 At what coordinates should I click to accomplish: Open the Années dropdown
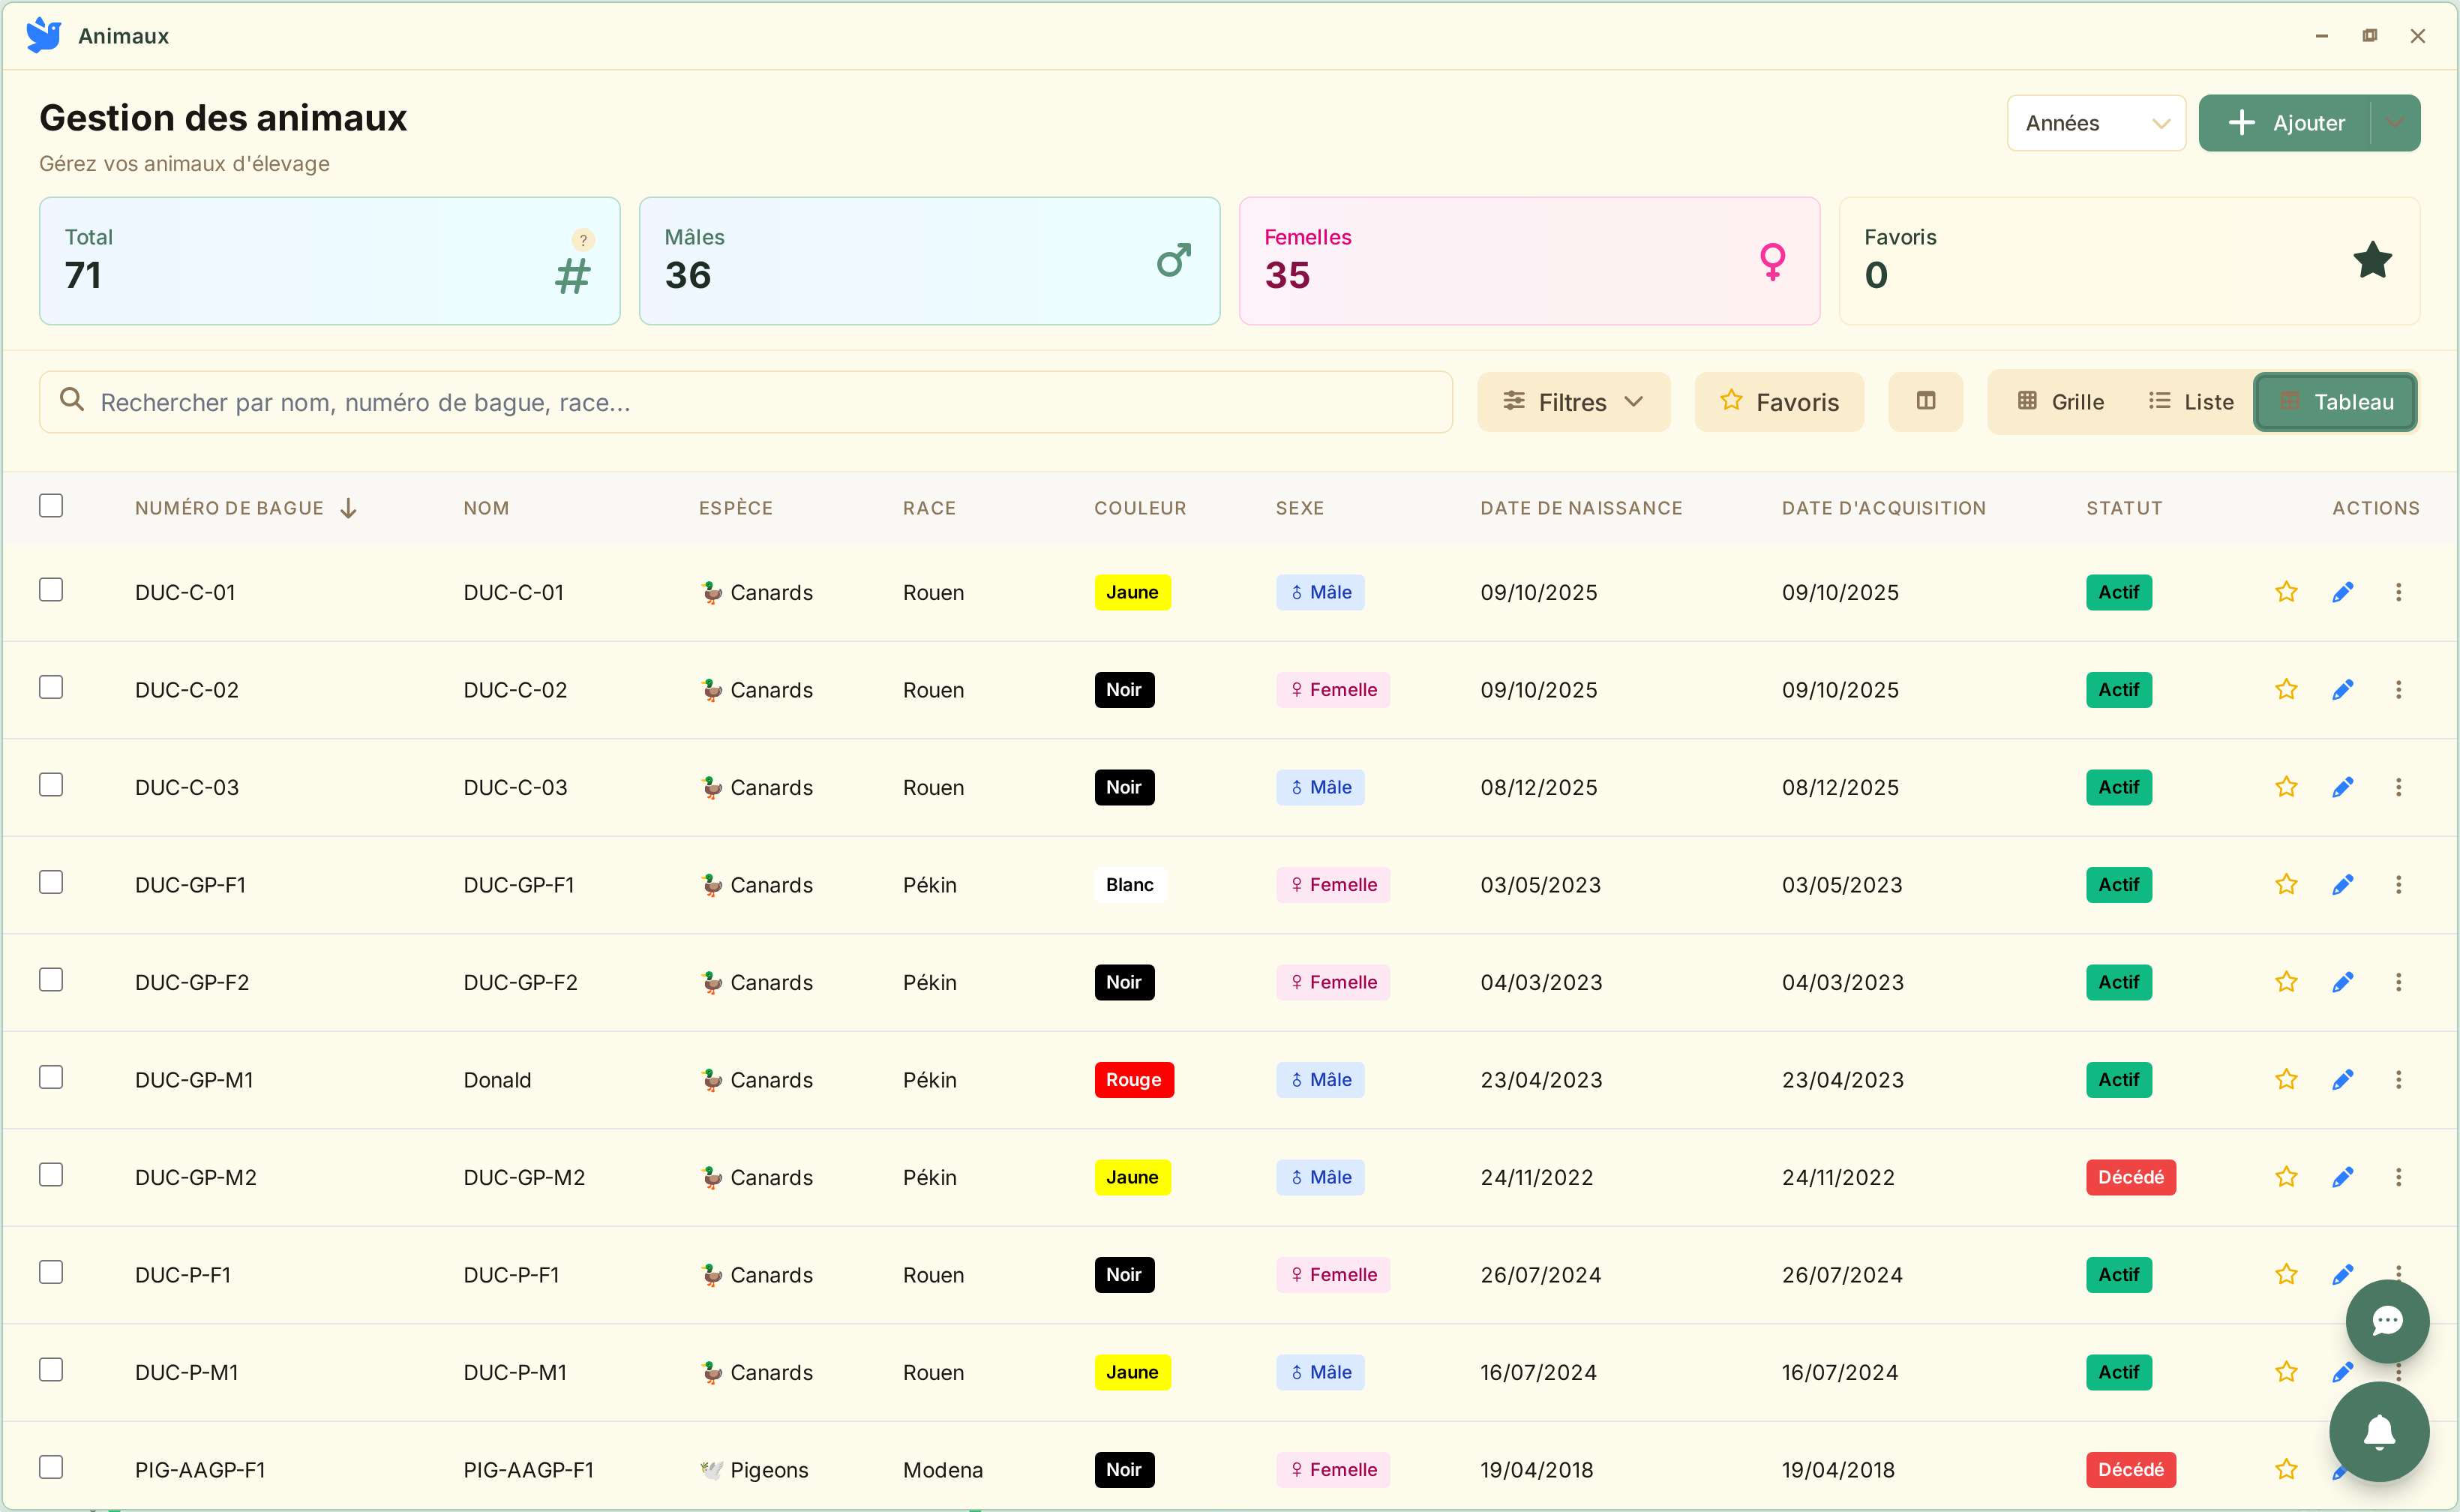pos(2095,123)
